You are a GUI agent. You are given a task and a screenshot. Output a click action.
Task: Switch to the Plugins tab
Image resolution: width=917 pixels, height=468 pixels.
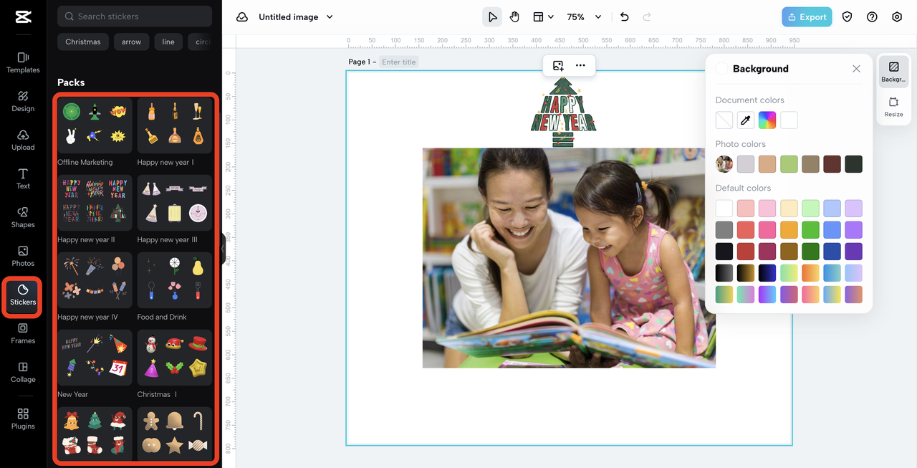click(x=23, y=419)
